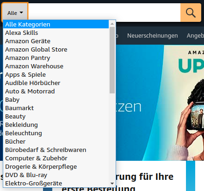This screenshot has height=191, width=204.
Task: Choose DVD & Blu-ray category
Action: tap(56, 175)
